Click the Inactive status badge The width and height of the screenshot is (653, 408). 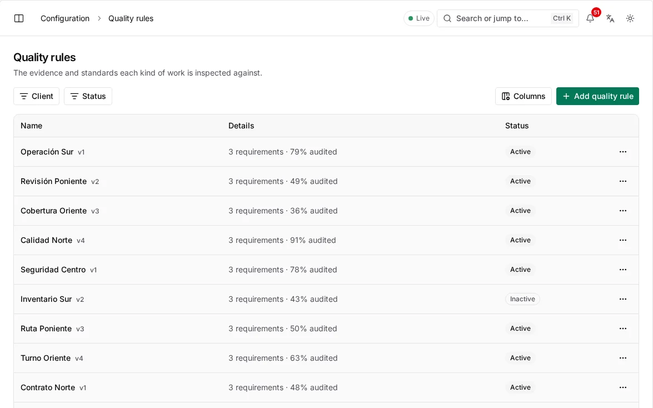[522, 299]
